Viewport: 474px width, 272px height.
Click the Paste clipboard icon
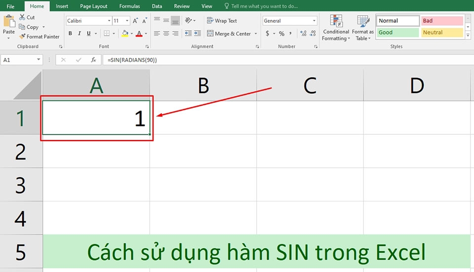coord(9,21)
